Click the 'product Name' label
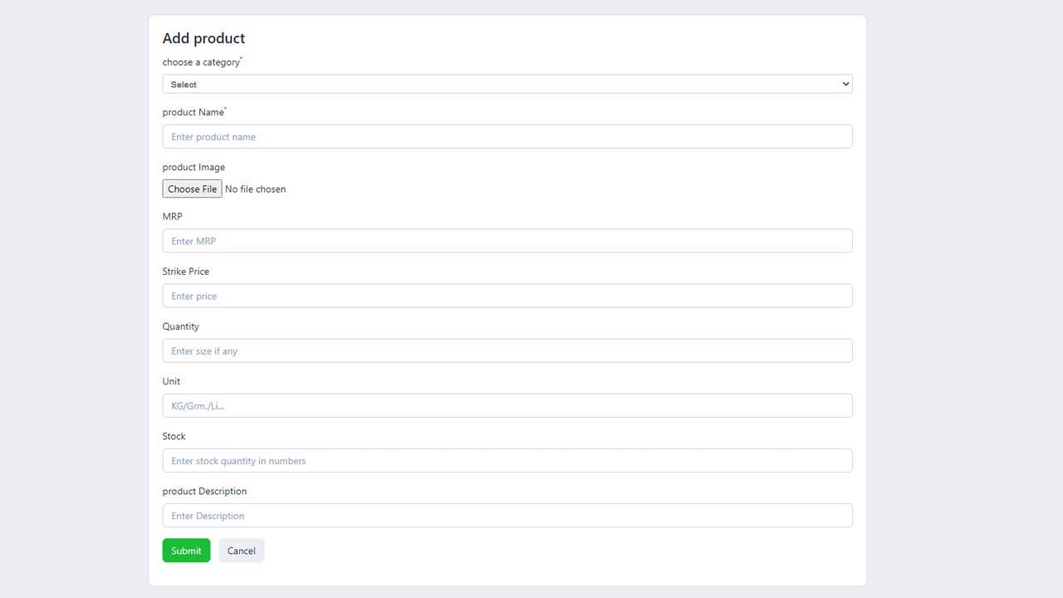The width and height of the screenshot is (1063, 598). [193, 112]
